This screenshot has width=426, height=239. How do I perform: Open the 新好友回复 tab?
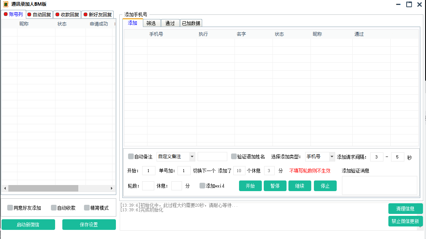[98, 15]
